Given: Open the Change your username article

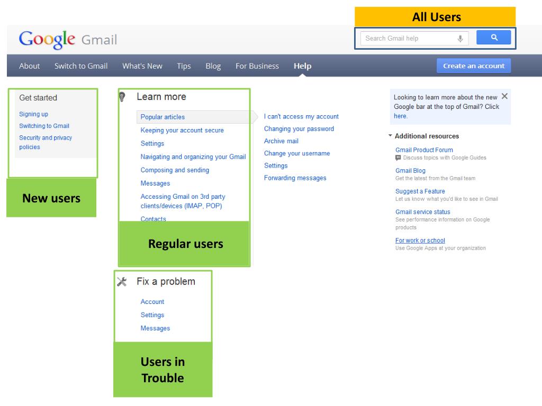Looking at the screenshot, I should tap(296, 153).
